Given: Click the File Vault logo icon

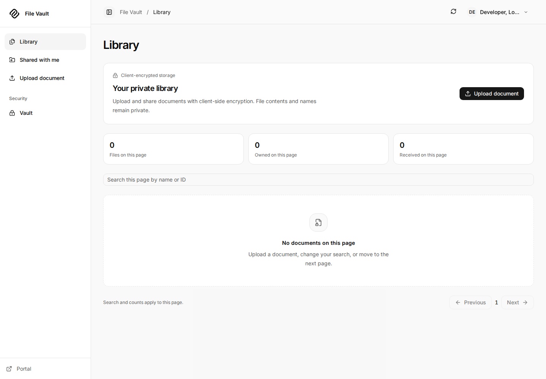Looking at the screenshot, I should pos(14,14).
